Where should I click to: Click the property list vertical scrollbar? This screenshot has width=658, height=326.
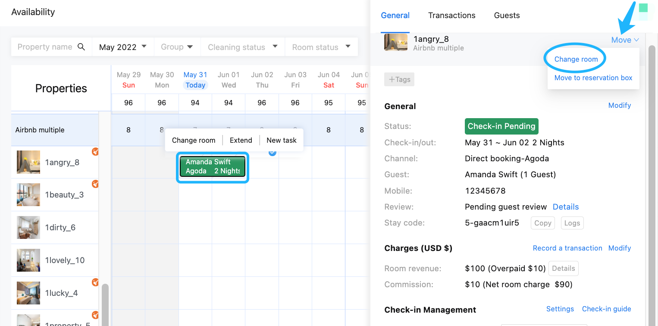[x=105, y=304]
